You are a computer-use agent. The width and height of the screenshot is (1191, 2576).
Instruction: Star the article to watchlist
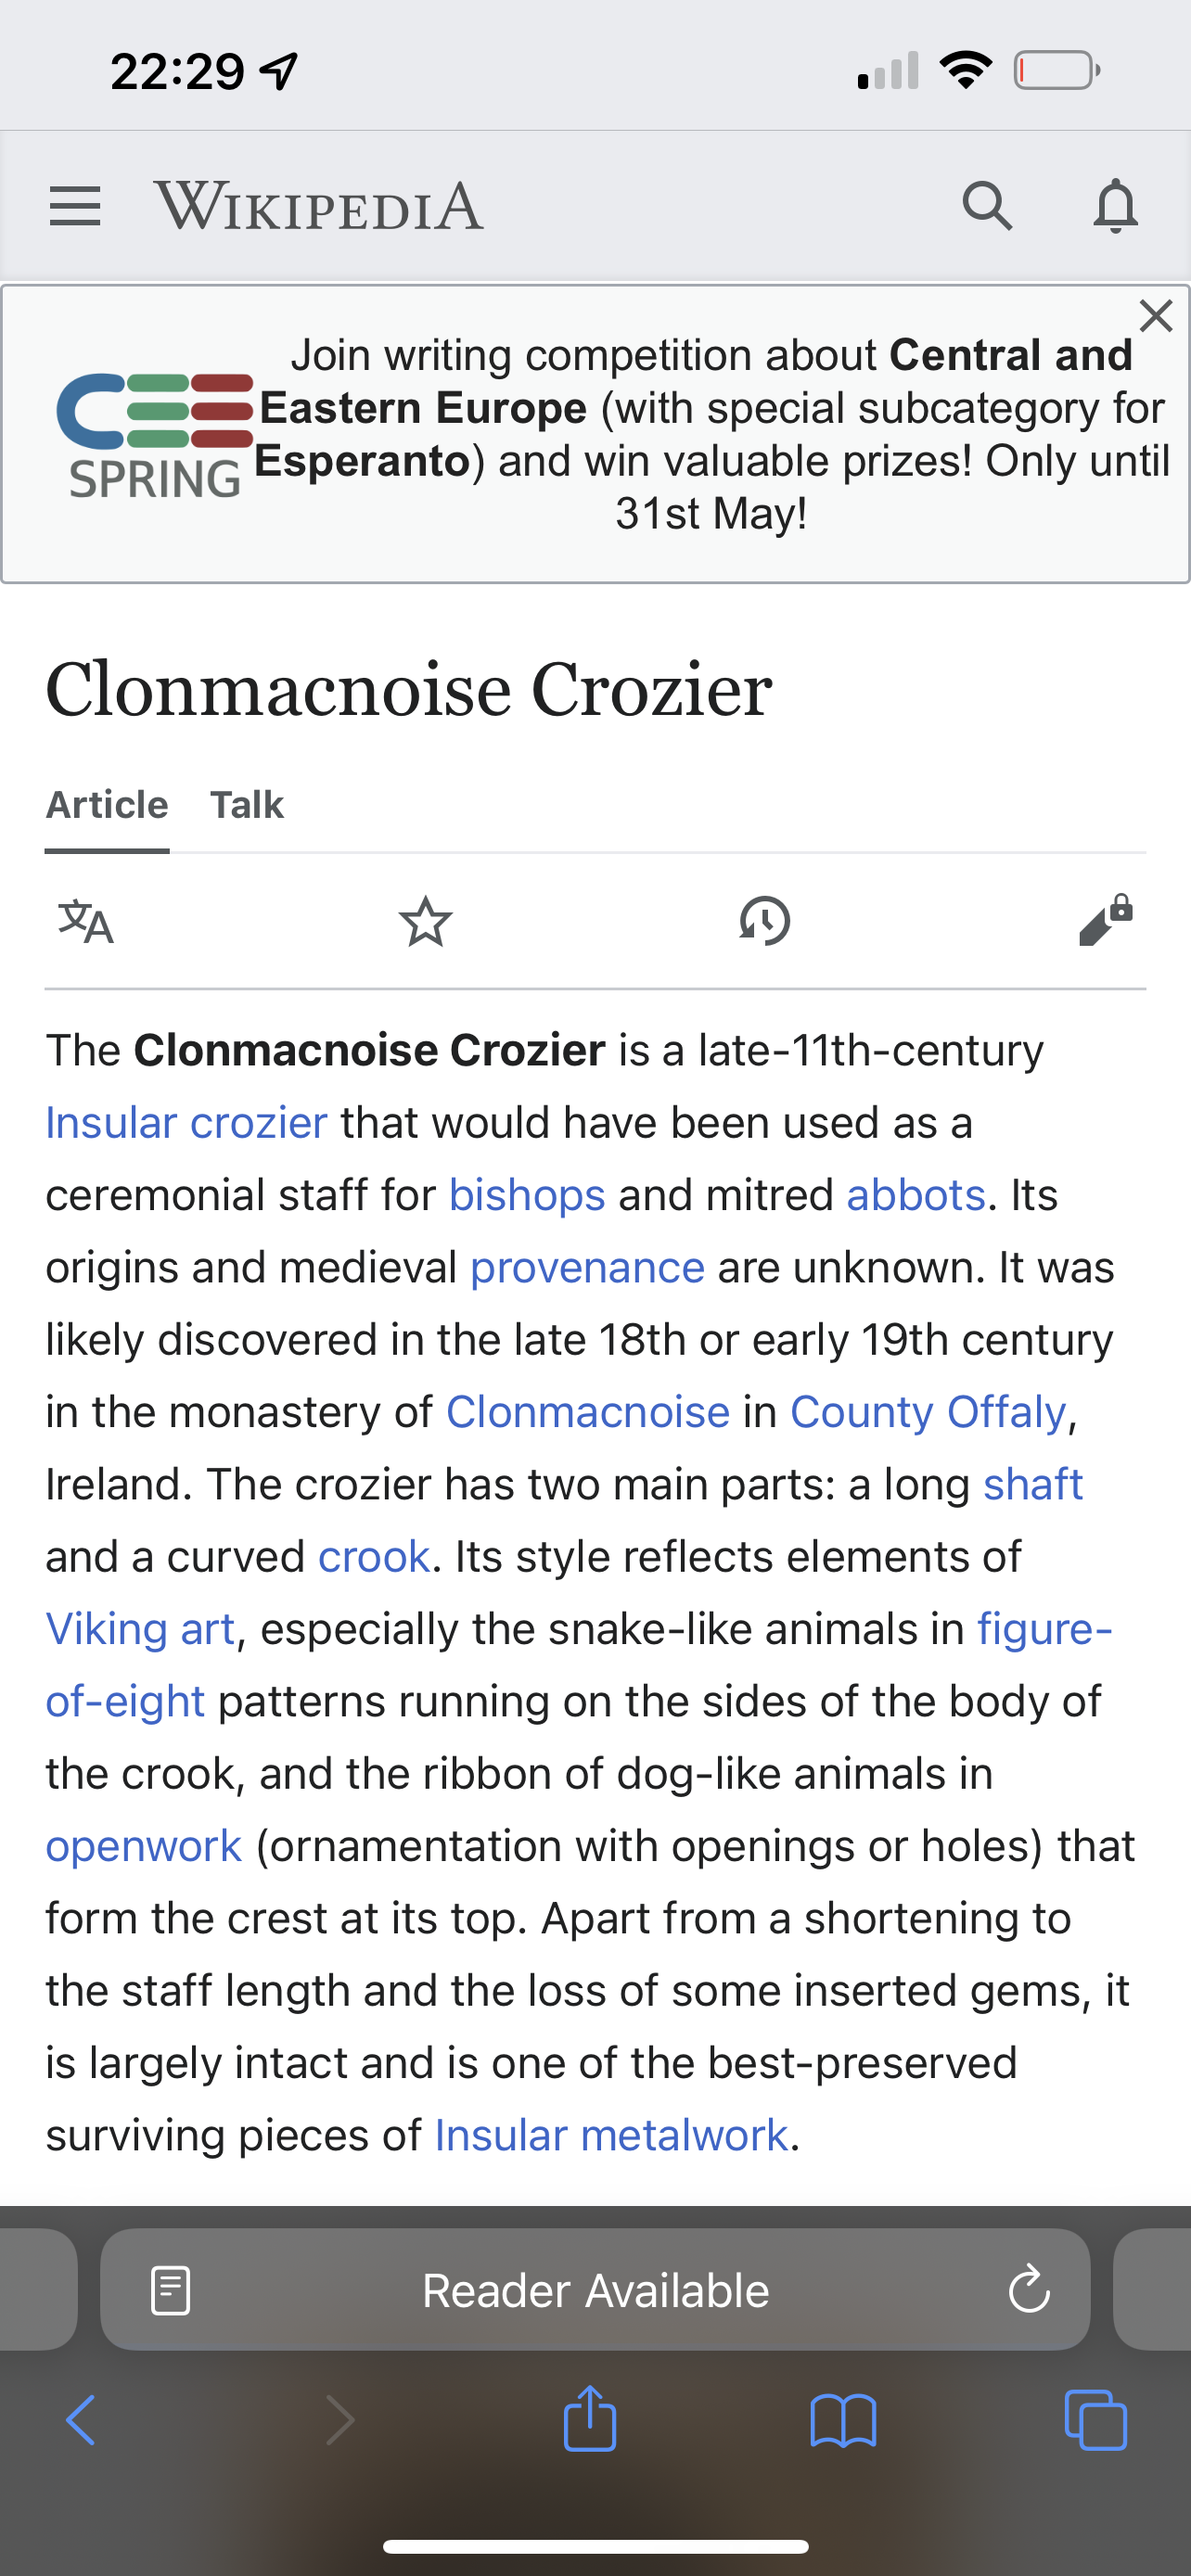(x=425, y=921)
